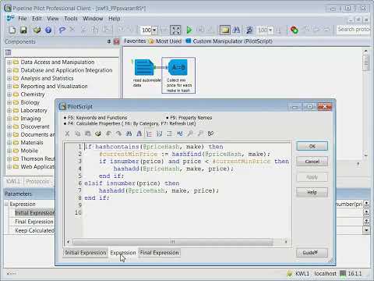
Task: Run the protocol with green play icon
Action: pyautogui.click(x=189, y=30)
